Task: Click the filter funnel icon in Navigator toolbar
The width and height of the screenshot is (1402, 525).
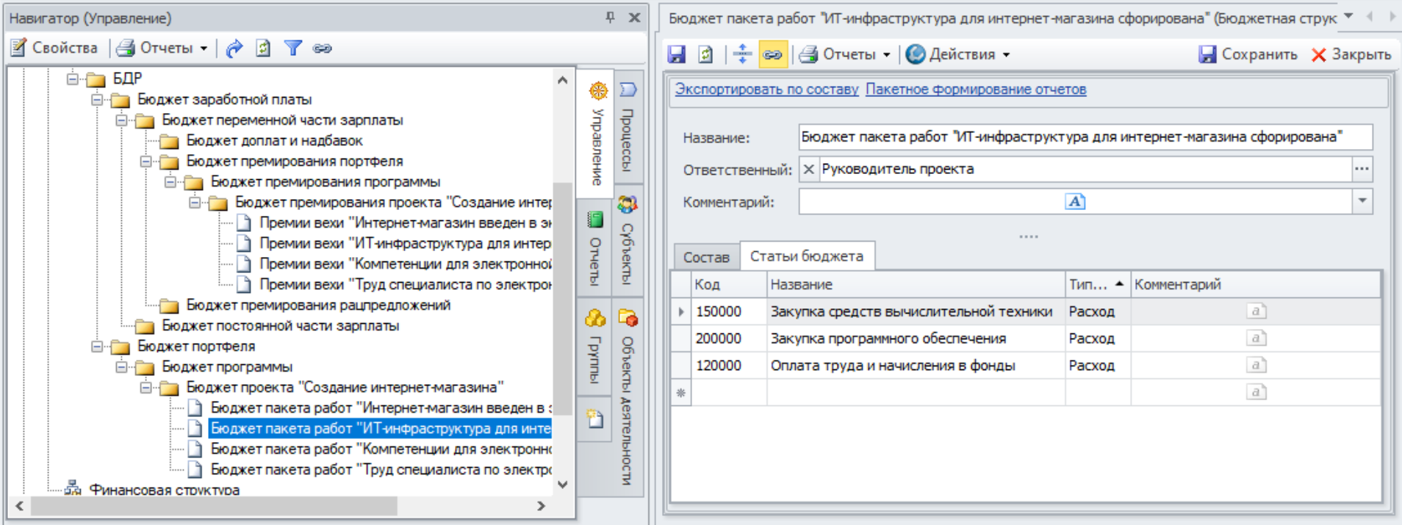Action: [x=293, y=48]
